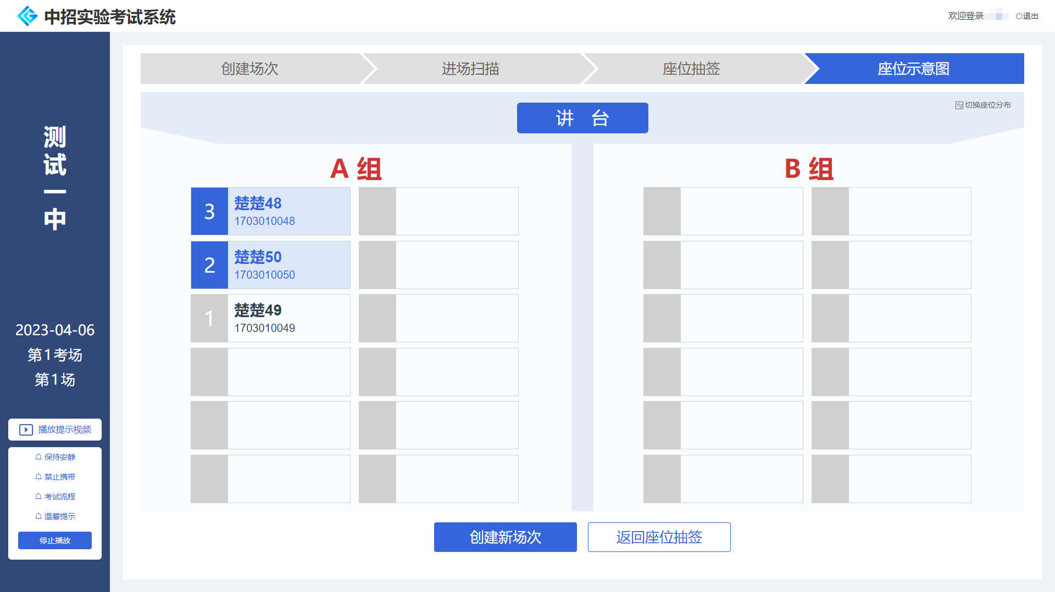
Task: Click the bell icon next to 禁止携带
Action: click(38, 477)
